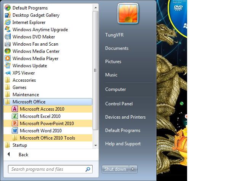Viewport: 234px width, 181px height.
Task: Expand the Maintenance folder
Action: coord(48,95)
